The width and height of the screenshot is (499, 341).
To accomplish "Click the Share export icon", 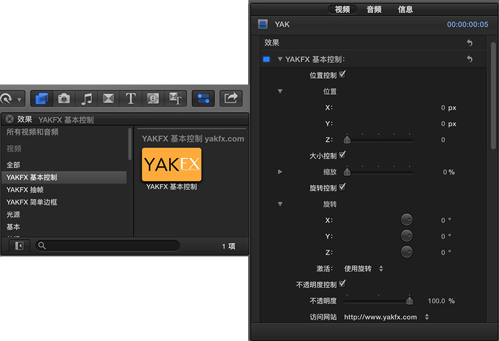I will [231, 98].
